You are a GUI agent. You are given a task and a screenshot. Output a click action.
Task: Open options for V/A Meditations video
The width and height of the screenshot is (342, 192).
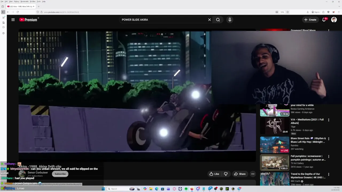pos(329,120)
